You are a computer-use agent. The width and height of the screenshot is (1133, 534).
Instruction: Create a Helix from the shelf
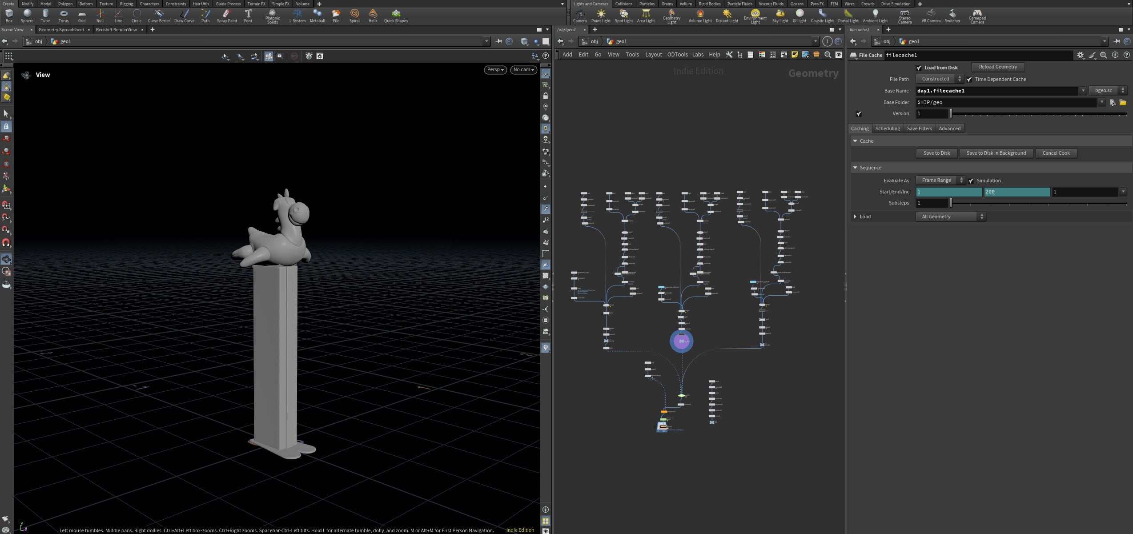point(373,16)
